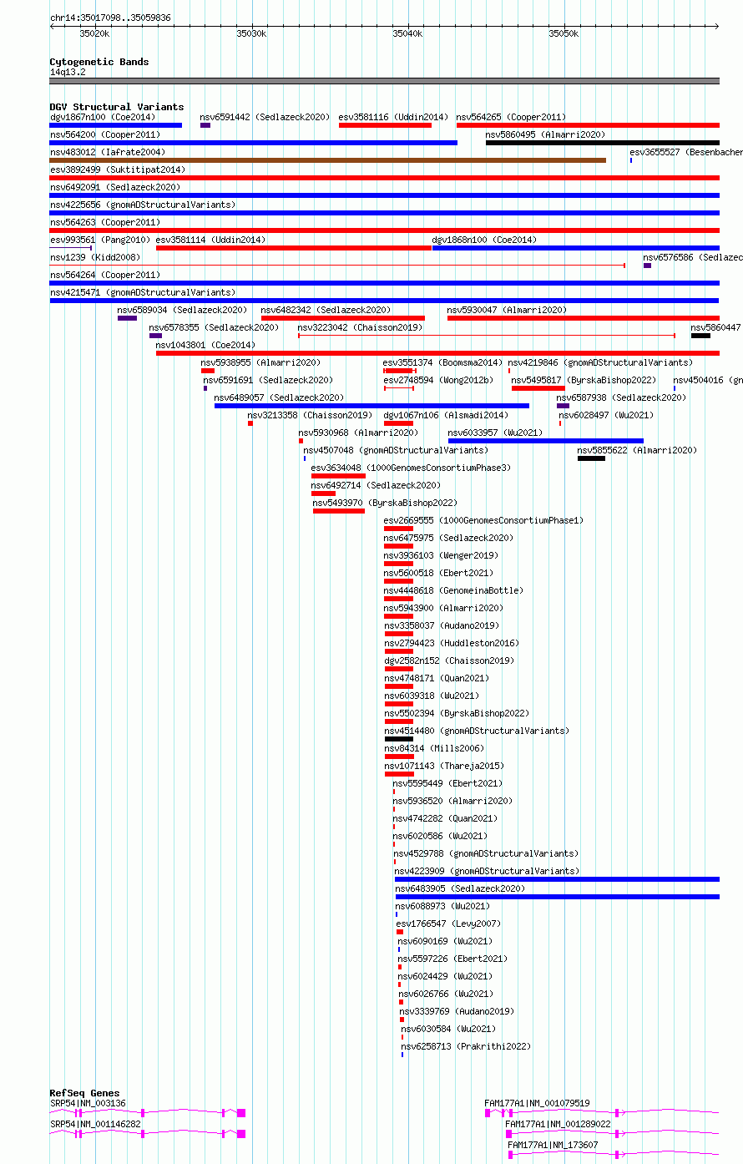Click variant esv993561 (Pang2010)

(70, 248)
